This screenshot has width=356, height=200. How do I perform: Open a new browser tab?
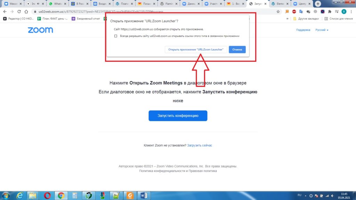pyautogui.click(x=318, y=4)
